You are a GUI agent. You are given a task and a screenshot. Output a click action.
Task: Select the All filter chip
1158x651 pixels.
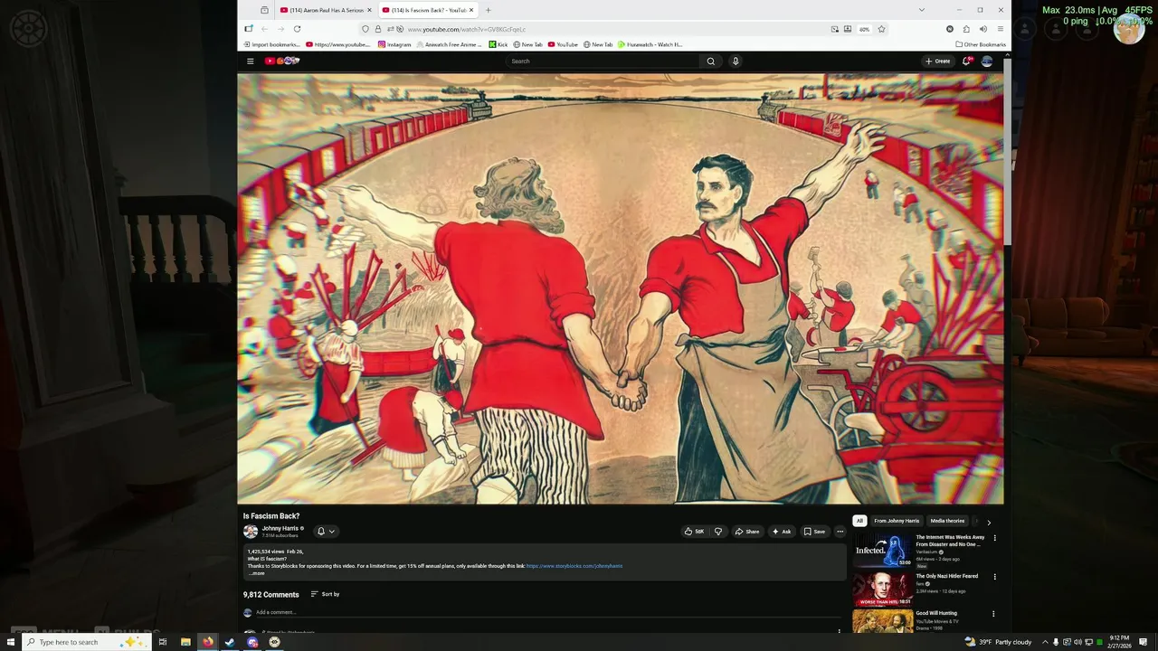pos(859,521)
